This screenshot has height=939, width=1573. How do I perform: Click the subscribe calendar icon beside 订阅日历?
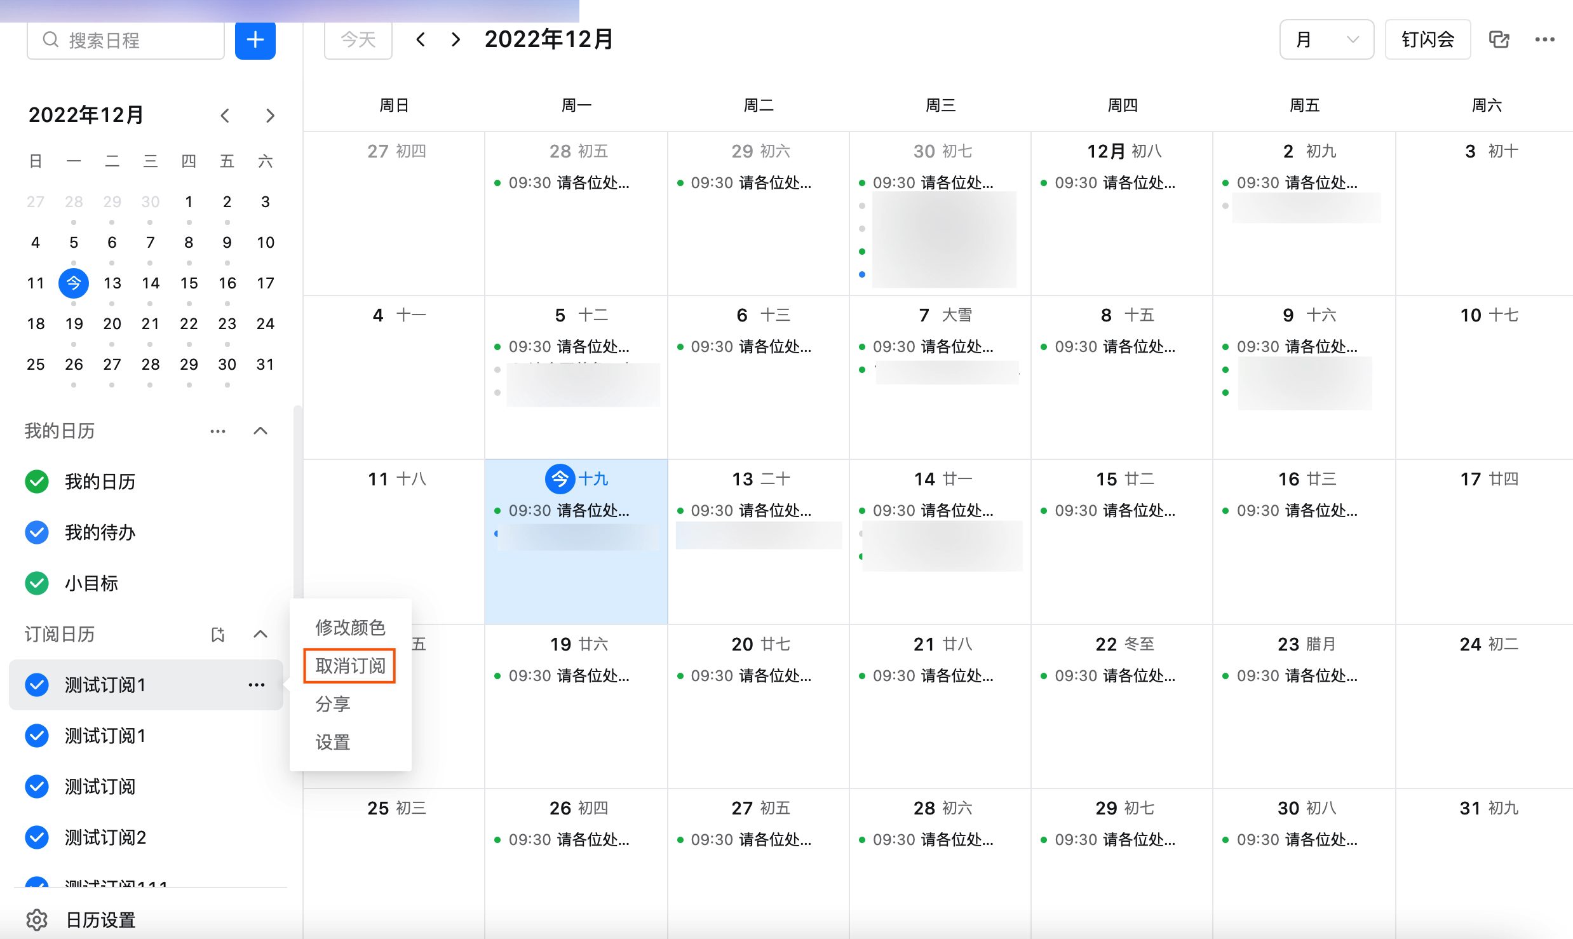tap(218, 634)
